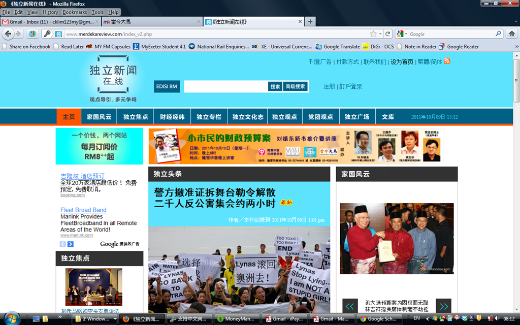Switch to the Gmail Inbox tab
The height and width of the screenshot is (325, 520).
coord(50,21)
